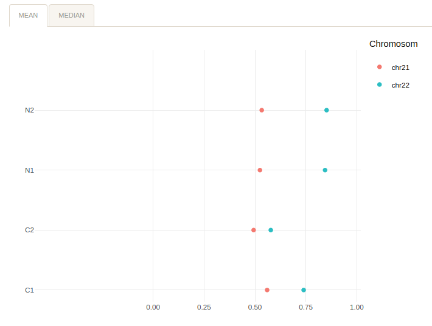Toggle chr22 series in the legend

(380, 85)
